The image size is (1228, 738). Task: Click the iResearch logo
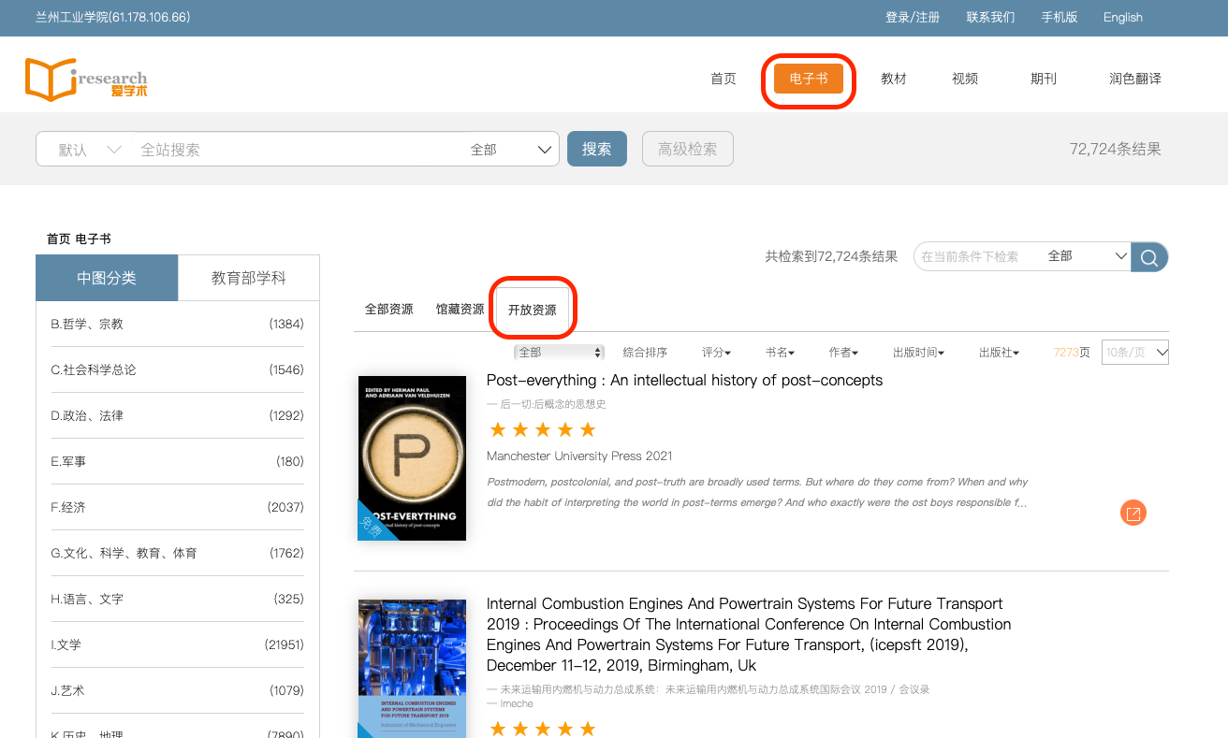coord(86,80)
